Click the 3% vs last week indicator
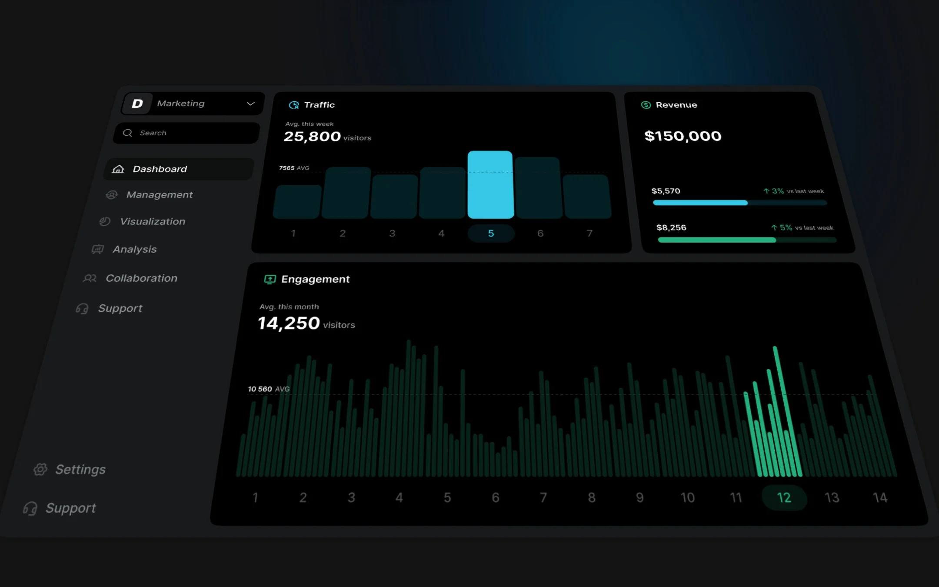 (x=793, y=191)
